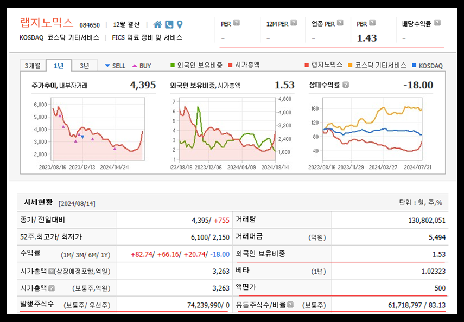This screenshot has height=322, width=464.
Task: Click help icon beside 유동주식수/비율
Action: 290,305
